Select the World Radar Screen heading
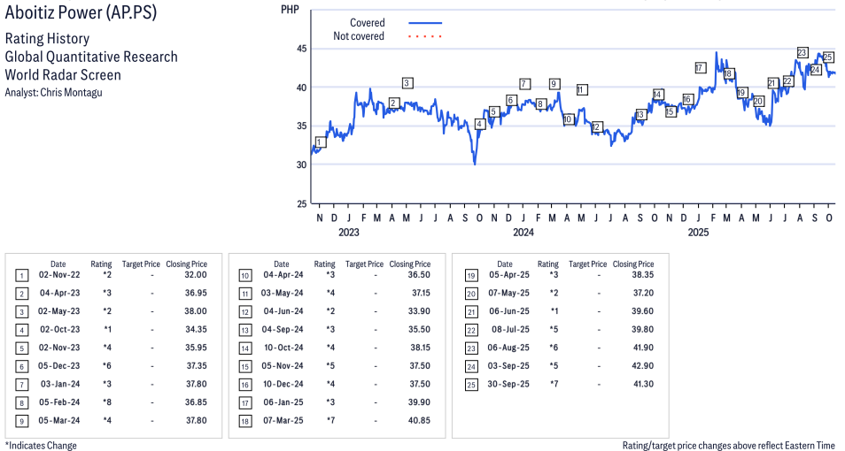This screenshot has width=845, height=451. point(63,74)
